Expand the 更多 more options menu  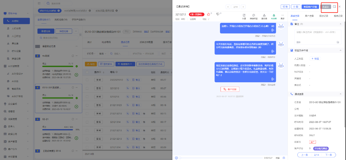(x=283, y=16)
